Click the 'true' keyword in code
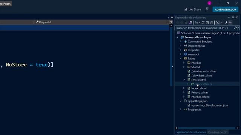This screenshot has height=135, width=241. pos(42,64)
